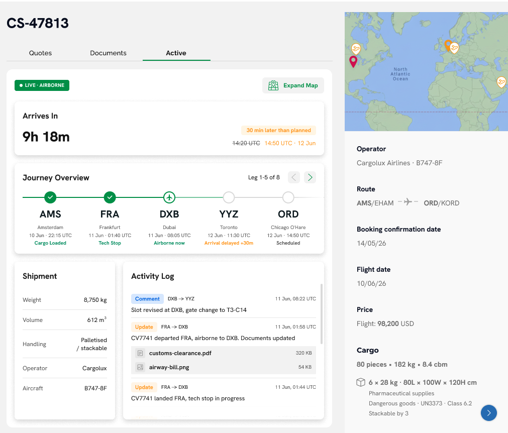Image resolution: width=508 pixels, height=433 pixels.
Task: Click the plane pin above the red pin
Action: (356, 49)
